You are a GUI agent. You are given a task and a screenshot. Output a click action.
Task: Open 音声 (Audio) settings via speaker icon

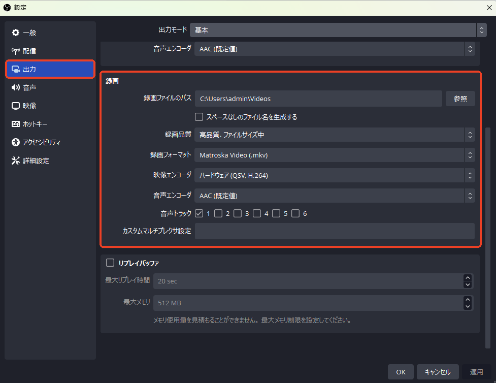[16, 87]
